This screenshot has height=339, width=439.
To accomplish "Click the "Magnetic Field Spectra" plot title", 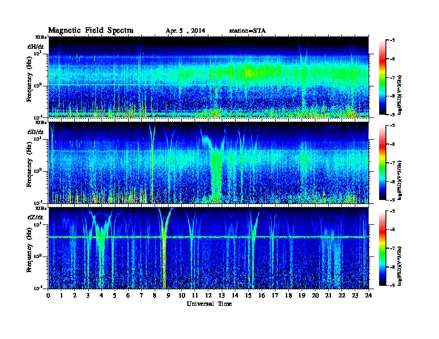I will [x=90, y=30].
